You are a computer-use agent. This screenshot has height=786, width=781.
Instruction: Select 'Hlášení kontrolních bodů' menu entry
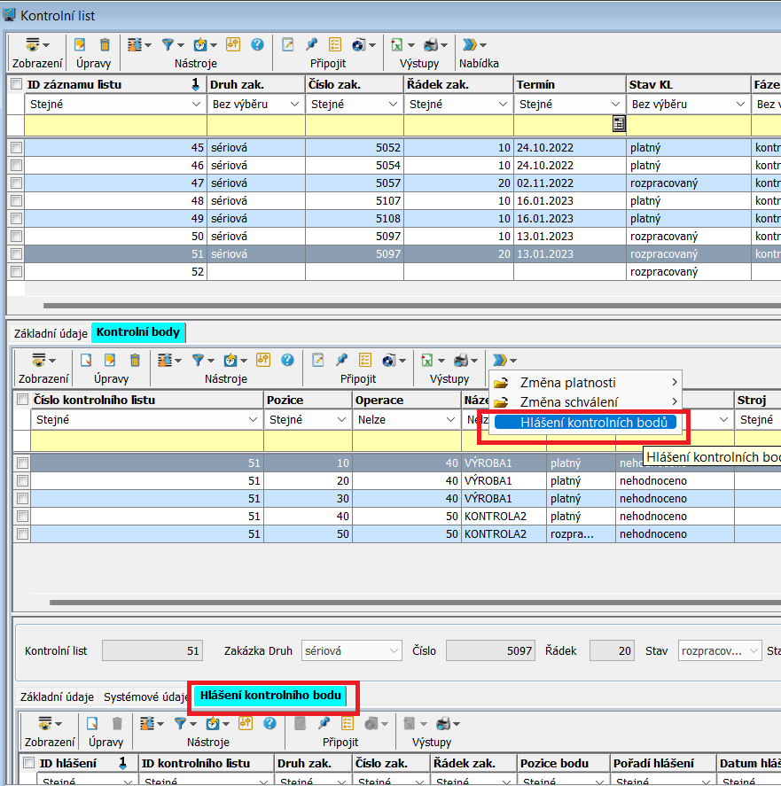click(593, 423)
